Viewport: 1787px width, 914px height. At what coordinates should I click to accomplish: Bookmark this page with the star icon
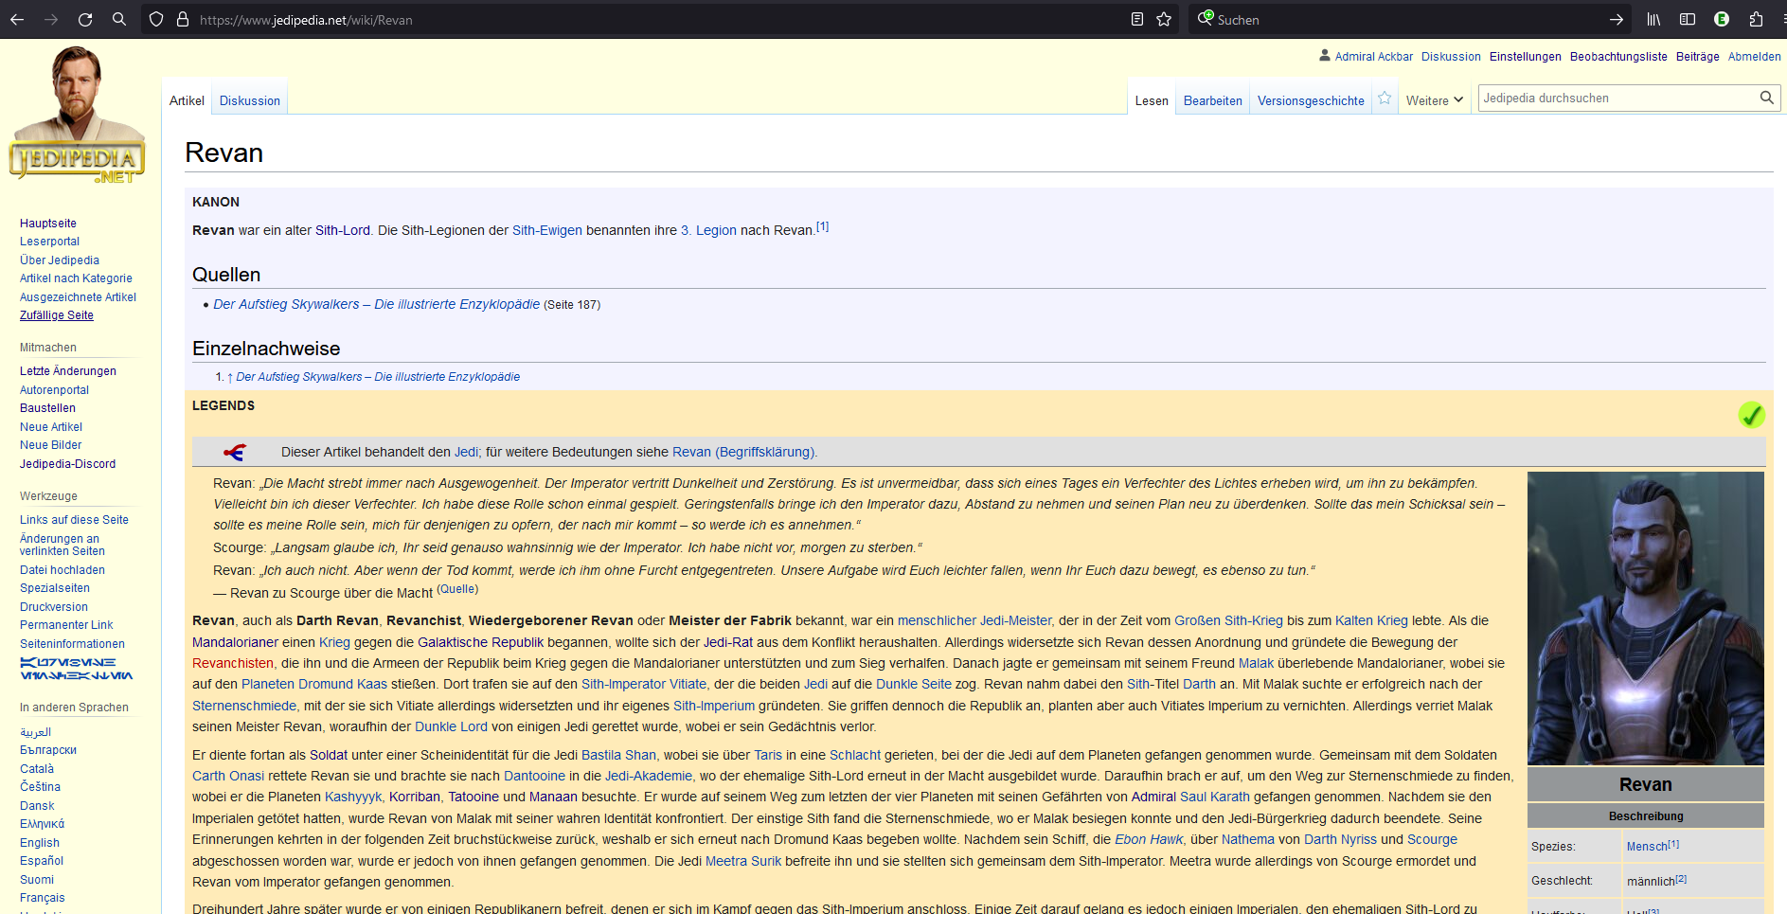pos(1164,19)
